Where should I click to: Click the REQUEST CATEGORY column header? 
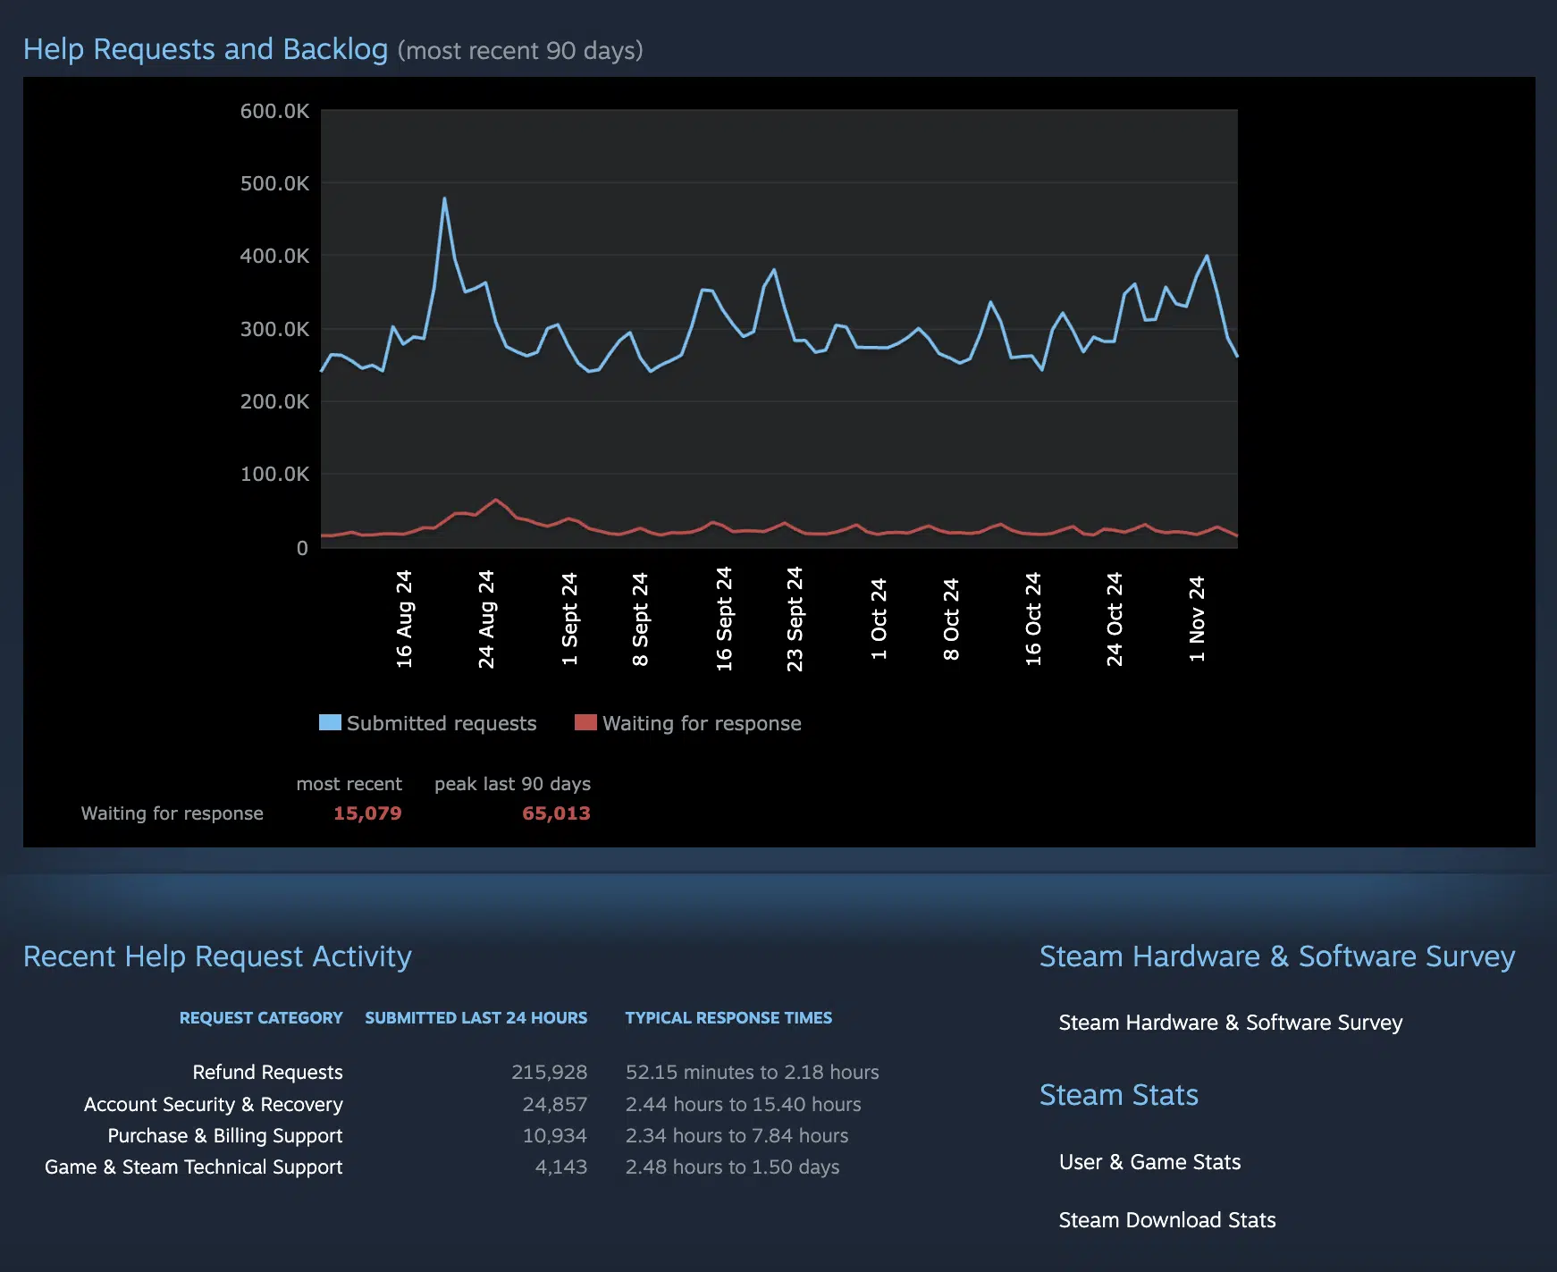pos(260,1018)
